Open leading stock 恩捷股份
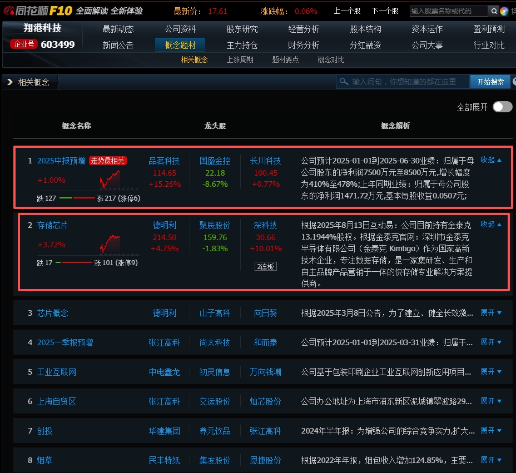Viewport: 516px width, 473px height. [x=265, y=460]
